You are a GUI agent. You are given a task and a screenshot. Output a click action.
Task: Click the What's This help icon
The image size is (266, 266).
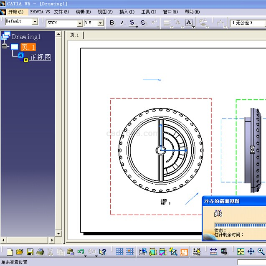pyautogui.click(x=103, y=251)
